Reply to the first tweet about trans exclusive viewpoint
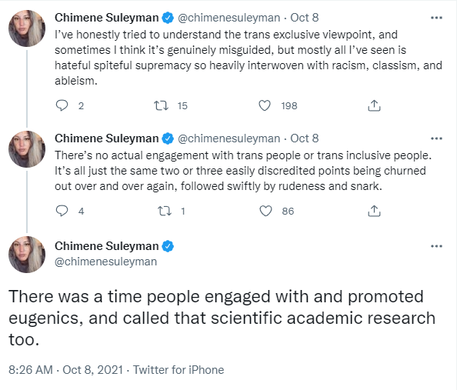 [62, 105]
